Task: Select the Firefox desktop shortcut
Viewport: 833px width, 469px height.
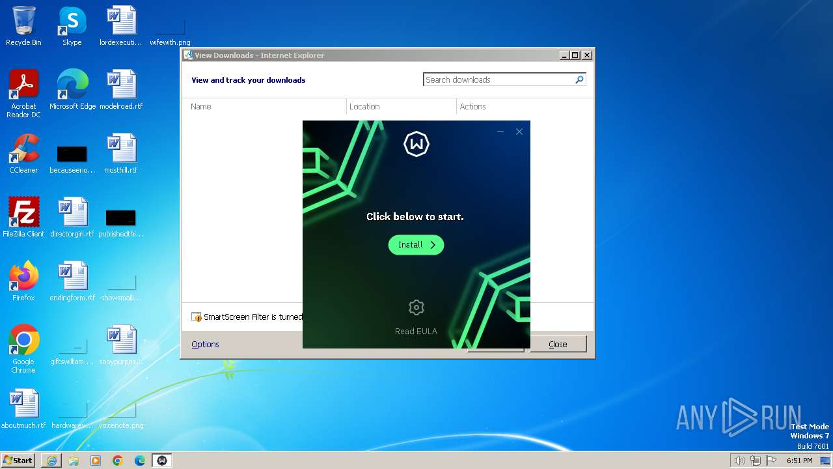Action: (x=23, y=281)
